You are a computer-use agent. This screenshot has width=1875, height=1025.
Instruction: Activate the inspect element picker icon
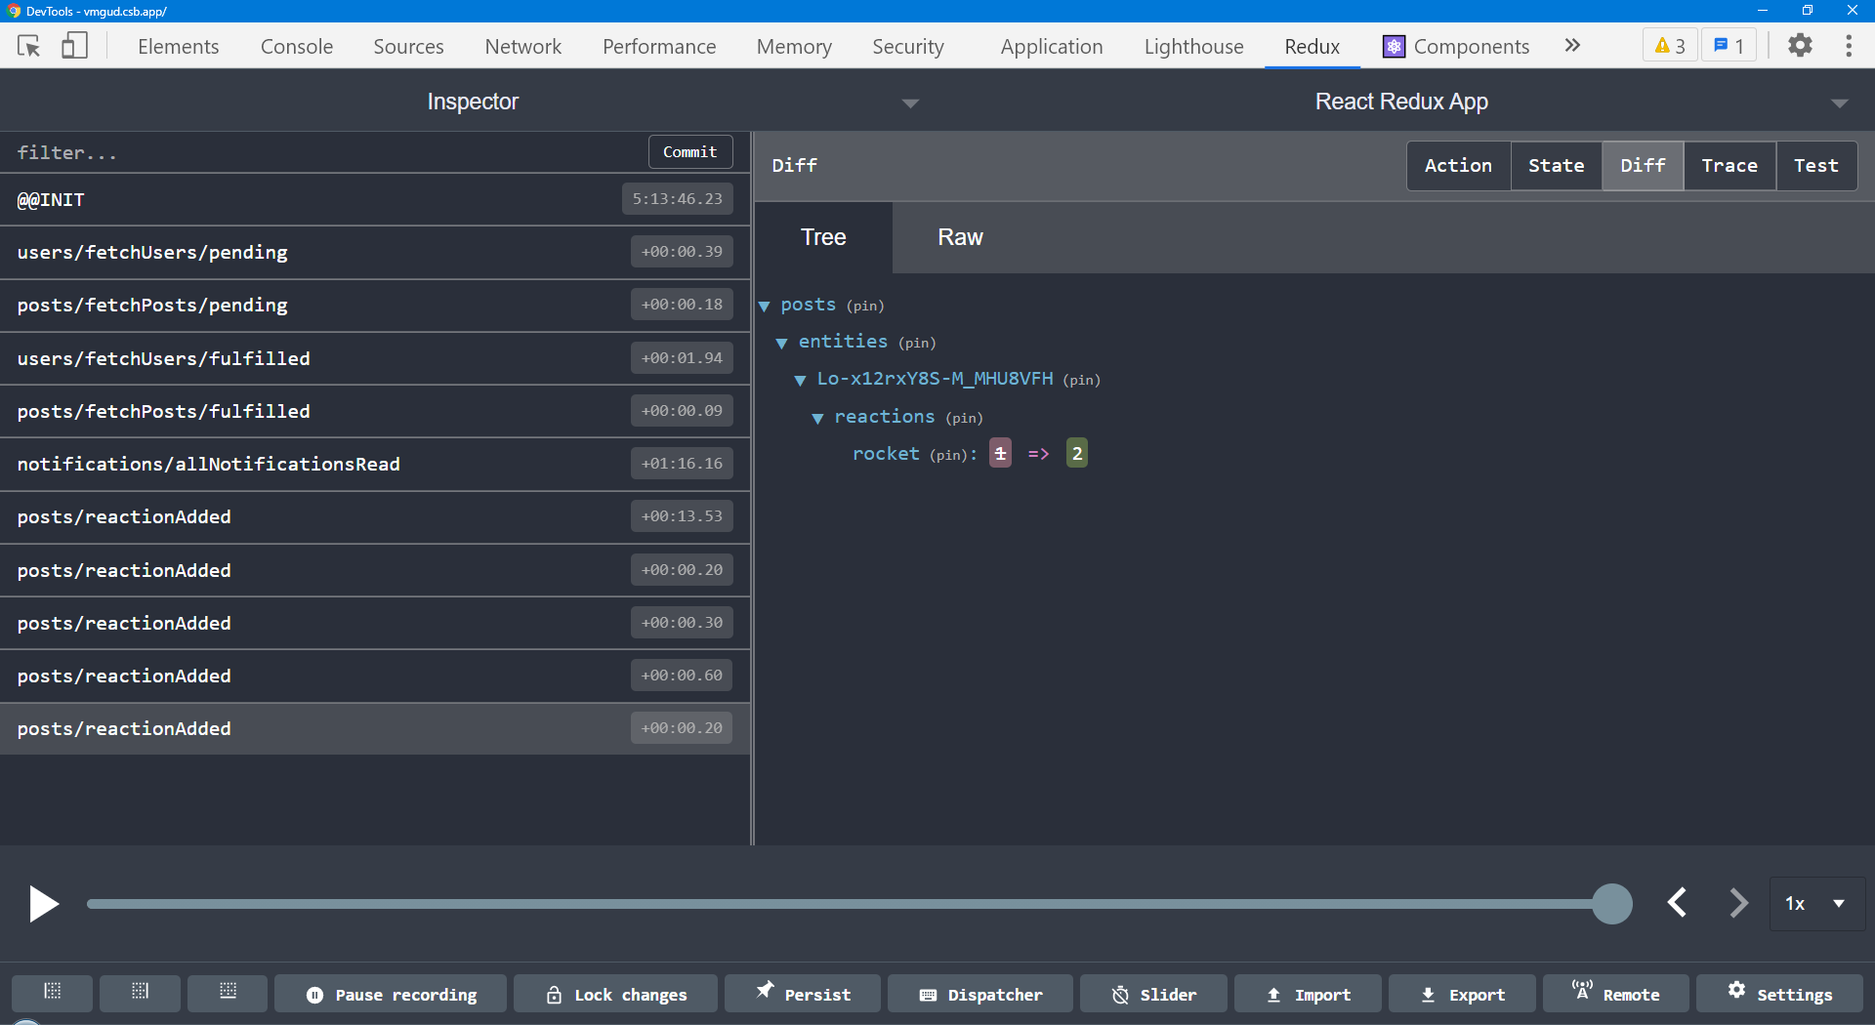(29, 46)
